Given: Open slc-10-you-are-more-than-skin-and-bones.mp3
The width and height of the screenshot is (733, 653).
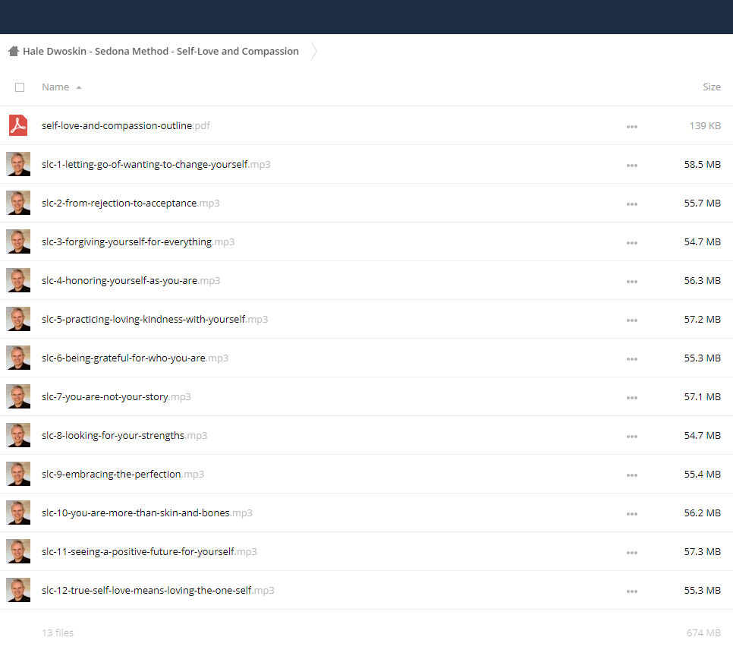Looking at the screenshot, I should point(146,514).
